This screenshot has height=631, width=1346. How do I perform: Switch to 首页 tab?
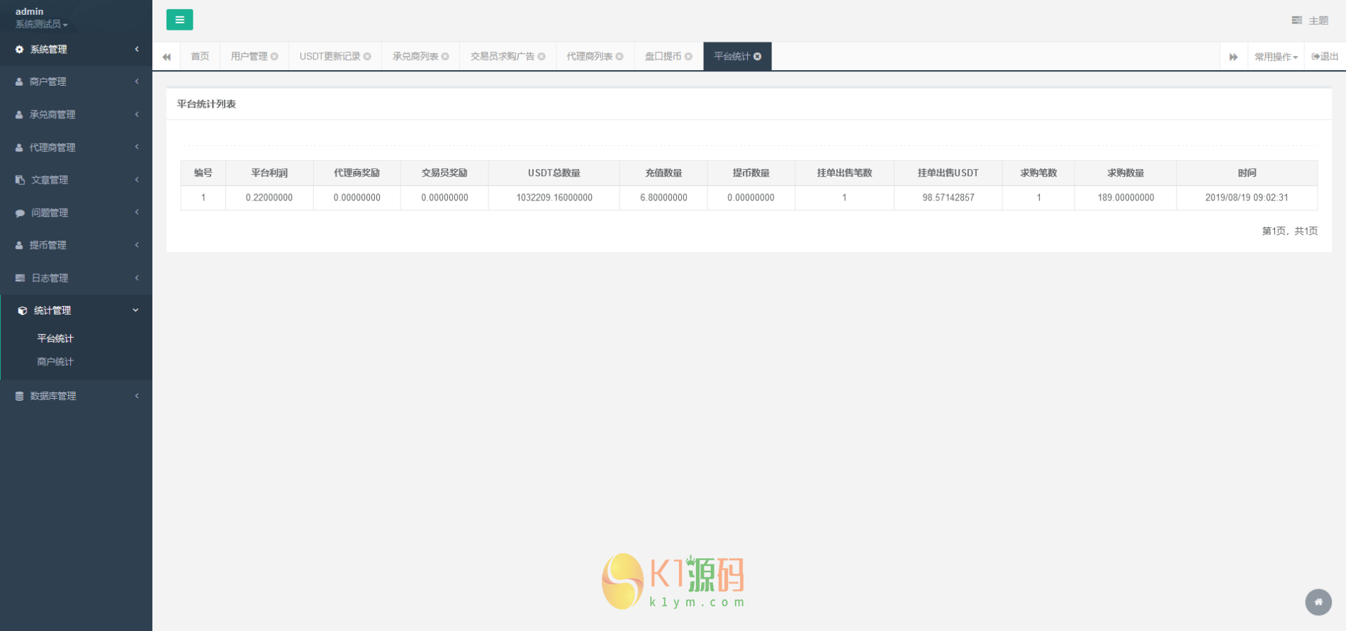coord(200,57)
